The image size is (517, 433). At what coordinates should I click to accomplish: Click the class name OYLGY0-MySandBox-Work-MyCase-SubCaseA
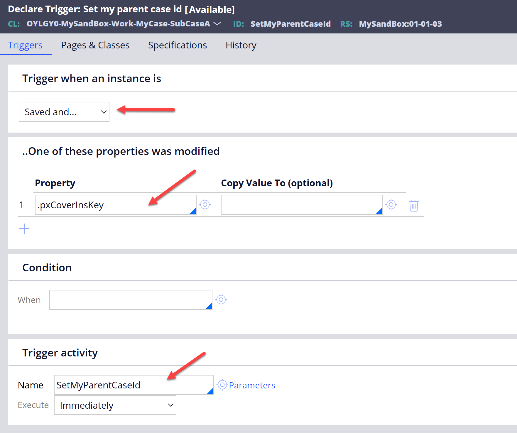(x=118, y=24)
